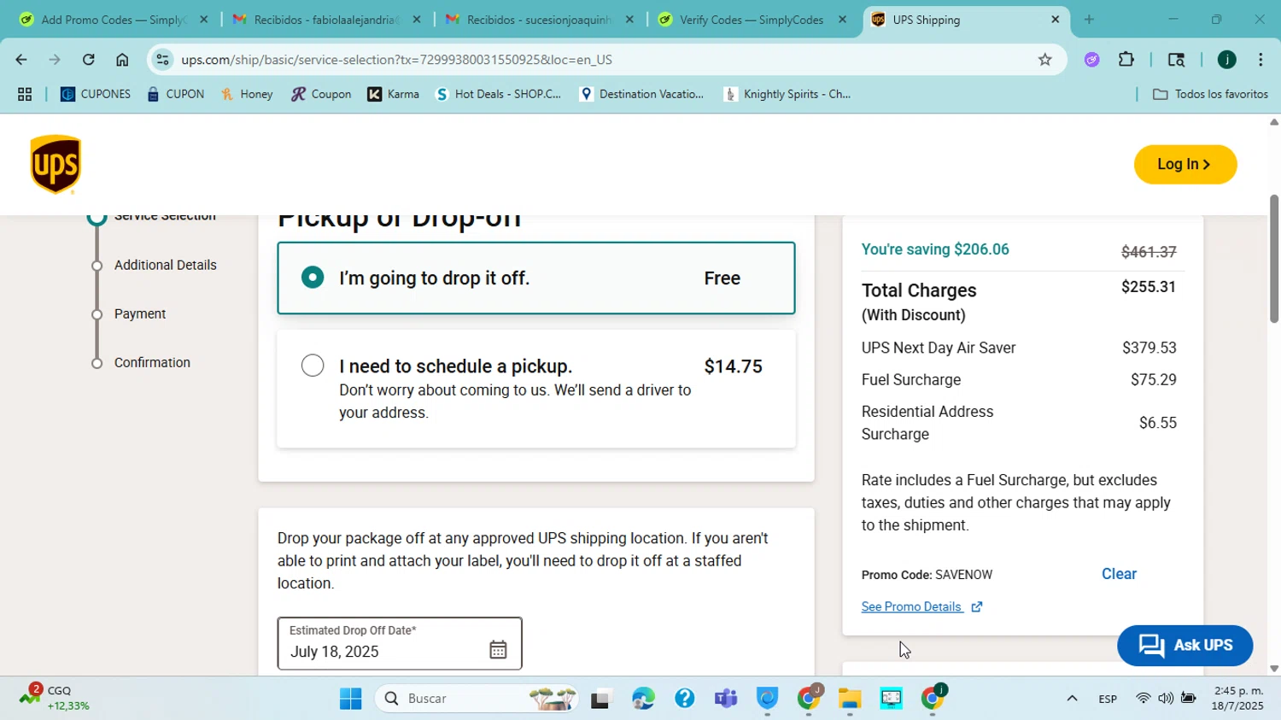Image resolution: width=1281 pixels, height=720 pixels.
Task: Open Microsoft Teams from taskbar
Action: 726,699
